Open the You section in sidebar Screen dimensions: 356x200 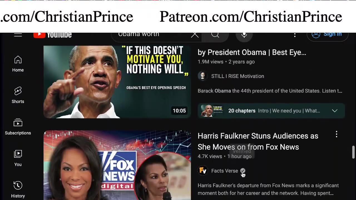18,158
